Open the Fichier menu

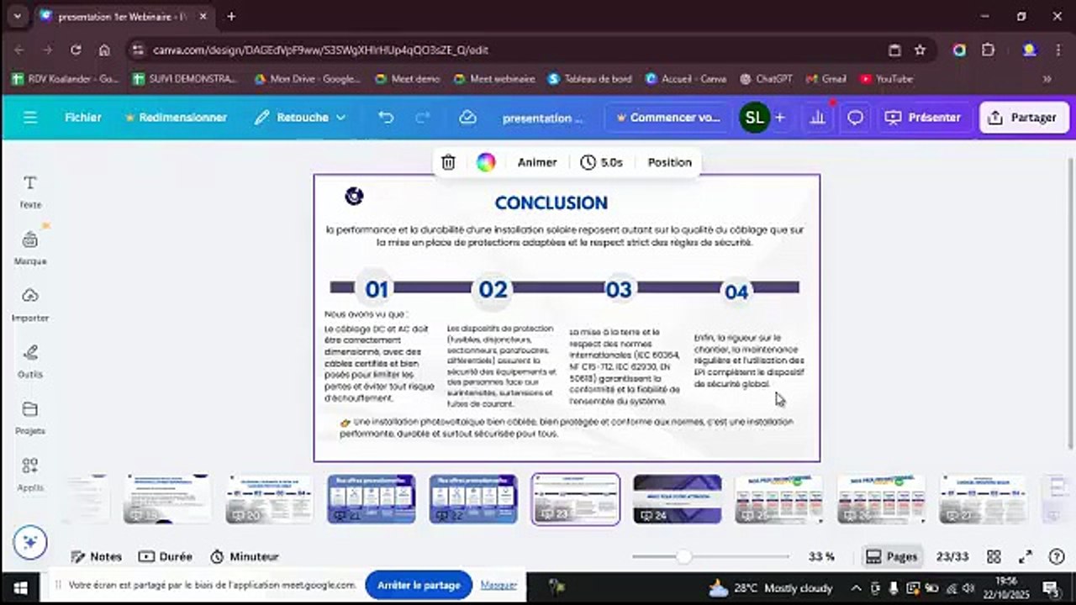click(x=83, y=118)
